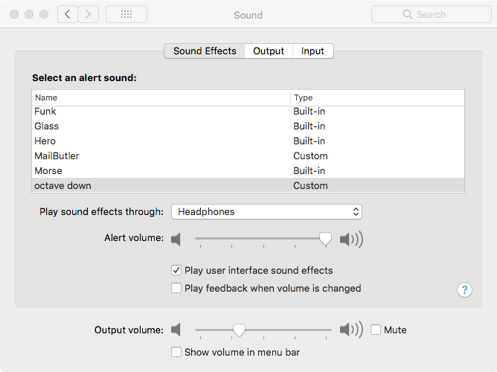
Task: Click the quiet speaker icon beside Output volume
Action: tap(176, 330)
